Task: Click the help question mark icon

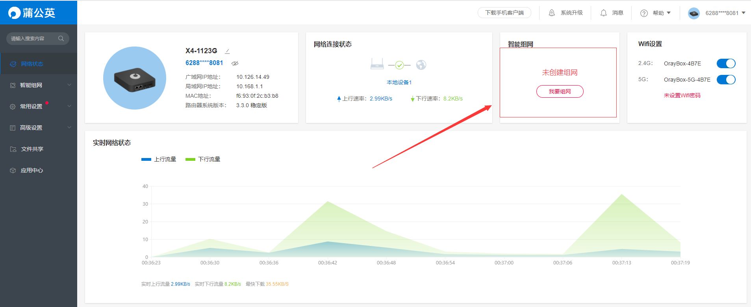Action: pyautogui.click(x=644, y=13)
